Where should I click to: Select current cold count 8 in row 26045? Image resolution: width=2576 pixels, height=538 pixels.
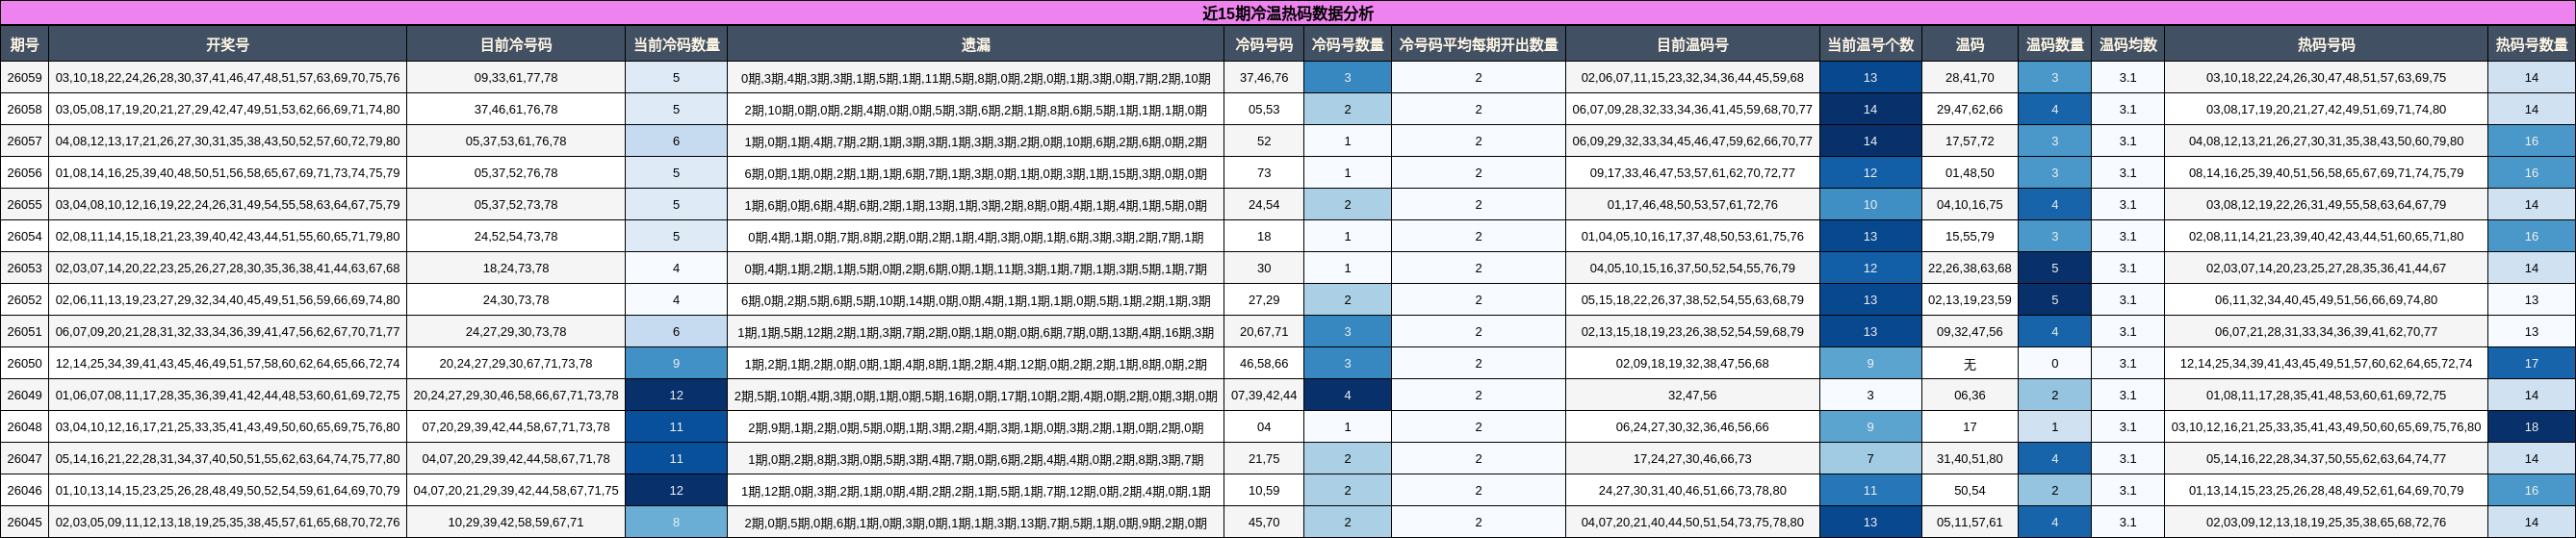[x=676, y=522]
